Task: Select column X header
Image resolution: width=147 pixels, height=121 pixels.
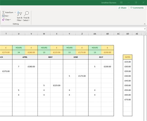Action: pyautogui.click(x=57, y=34)
